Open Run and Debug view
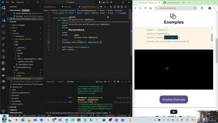The image size is (218, 123). (3, 26)
